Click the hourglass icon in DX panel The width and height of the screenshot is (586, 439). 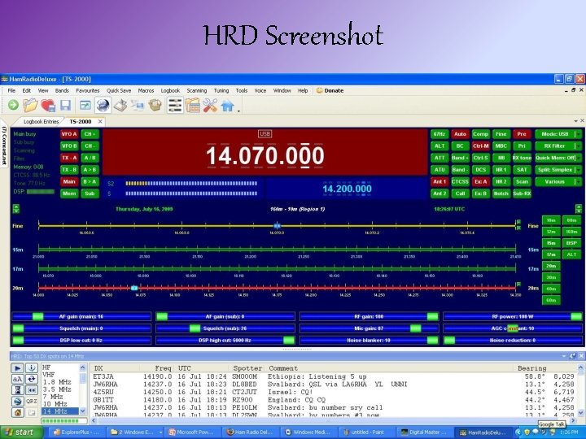click(x=17, y=390)
